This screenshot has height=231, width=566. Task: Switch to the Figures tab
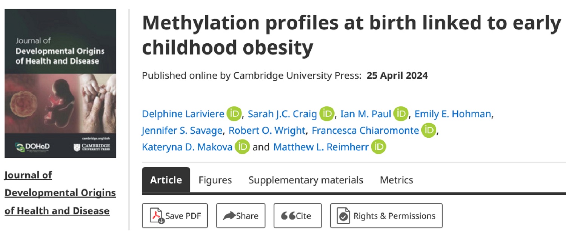tap(215, 180)
